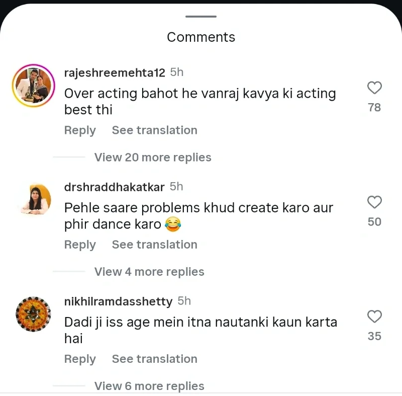Expand View 20 more replies
Viewport: 402px width, 396px height.
[153, 157]
